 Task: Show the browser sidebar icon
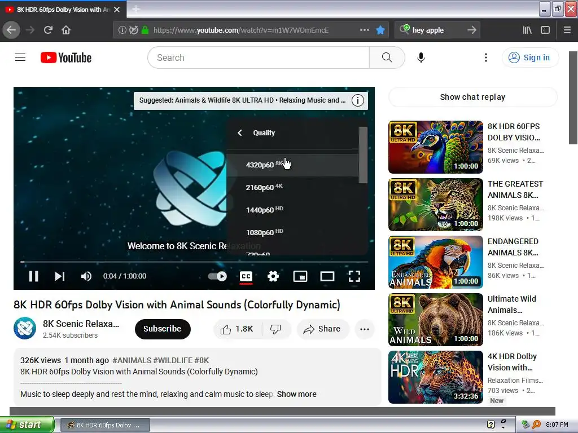pyautogui.click(x=545, y=30)
